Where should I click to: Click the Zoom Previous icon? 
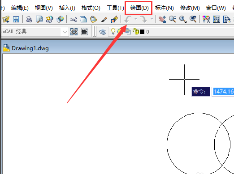193,19
